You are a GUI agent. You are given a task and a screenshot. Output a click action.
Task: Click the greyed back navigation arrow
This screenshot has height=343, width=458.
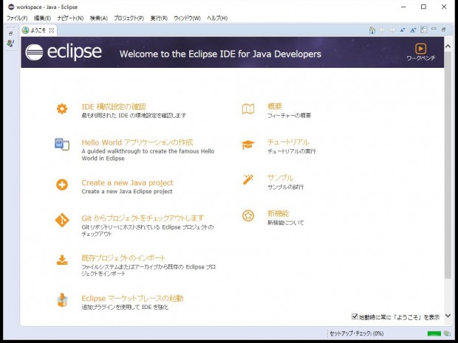coord(383,30)
